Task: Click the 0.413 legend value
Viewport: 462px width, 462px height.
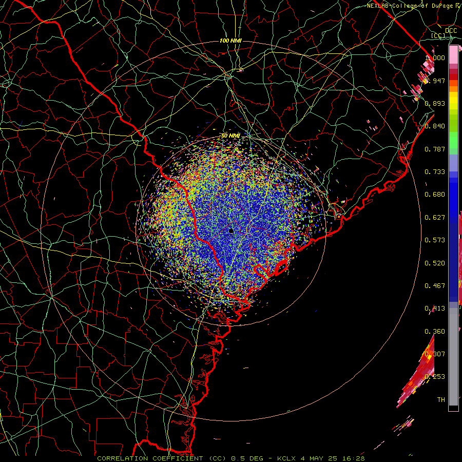Action: tap(435, 309)
